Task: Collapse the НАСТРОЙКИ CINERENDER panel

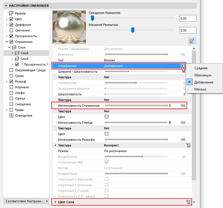Action: (6, 6)
